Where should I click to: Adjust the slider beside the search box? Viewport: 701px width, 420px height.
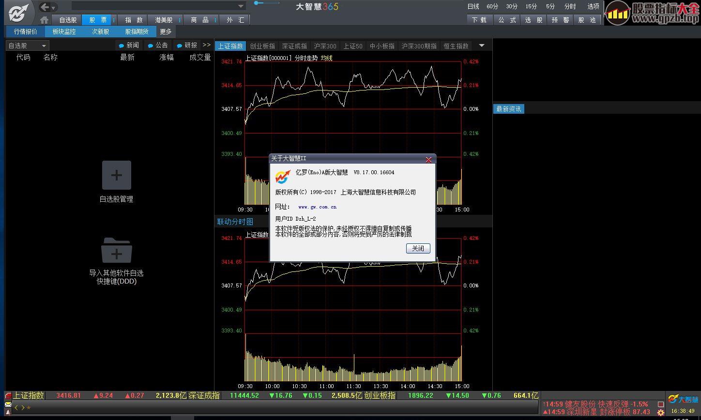267,3
